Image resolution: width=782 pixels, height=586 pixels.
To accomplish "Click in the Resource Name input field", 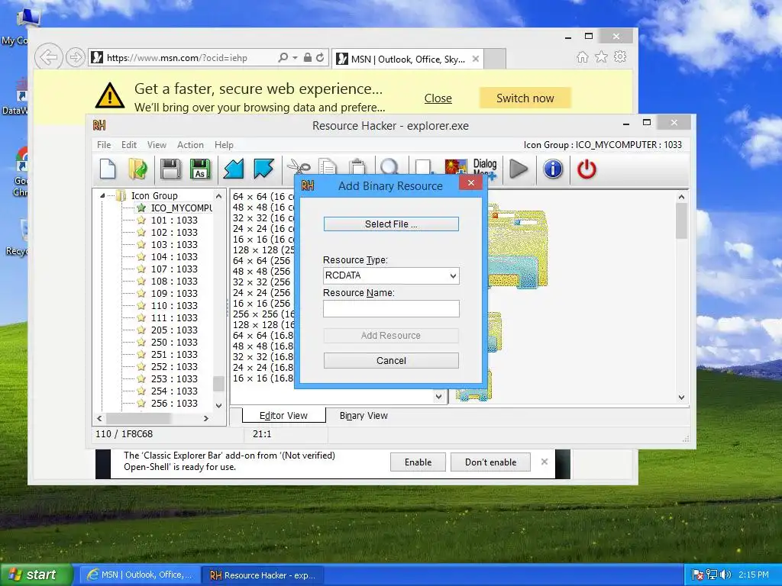I will [x=391, y=308].
